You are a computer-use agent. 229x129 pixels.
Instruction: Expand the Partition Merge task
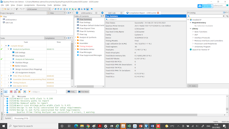click(11, 62)
